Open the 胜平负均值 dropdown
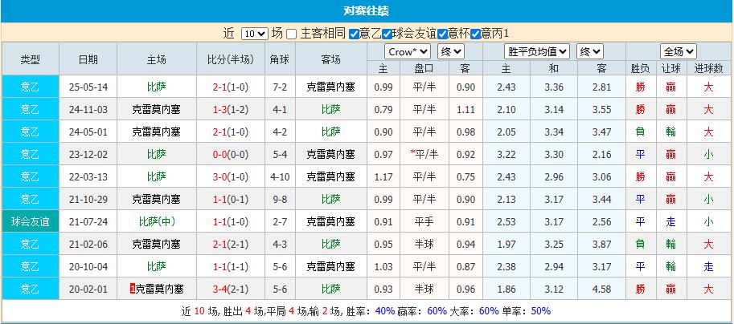 pyautogui.click(x=537, y=51)
